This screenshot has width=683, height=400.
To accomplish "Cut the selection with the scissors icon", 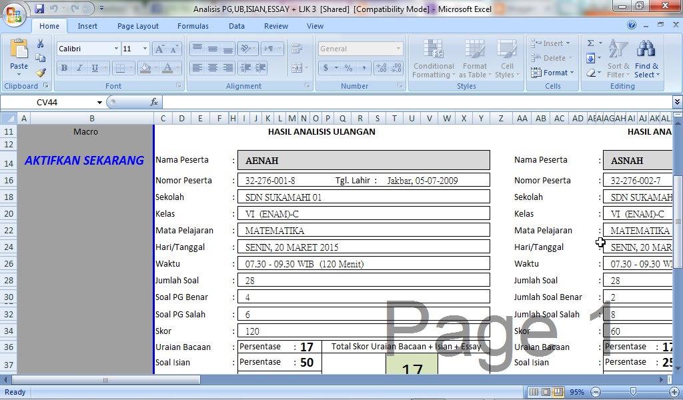I will (41, 43).
